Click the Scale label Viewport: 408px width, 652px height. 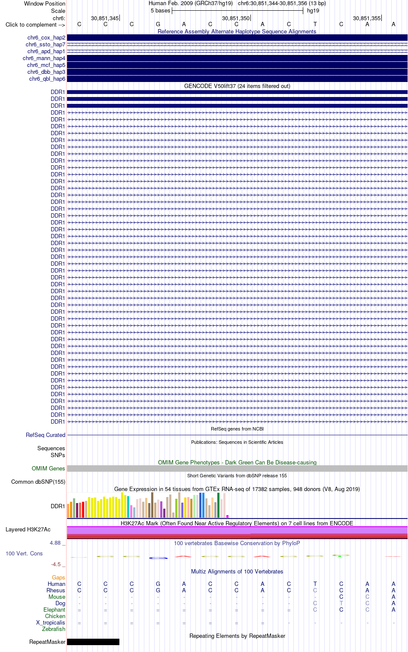[58, 11]
